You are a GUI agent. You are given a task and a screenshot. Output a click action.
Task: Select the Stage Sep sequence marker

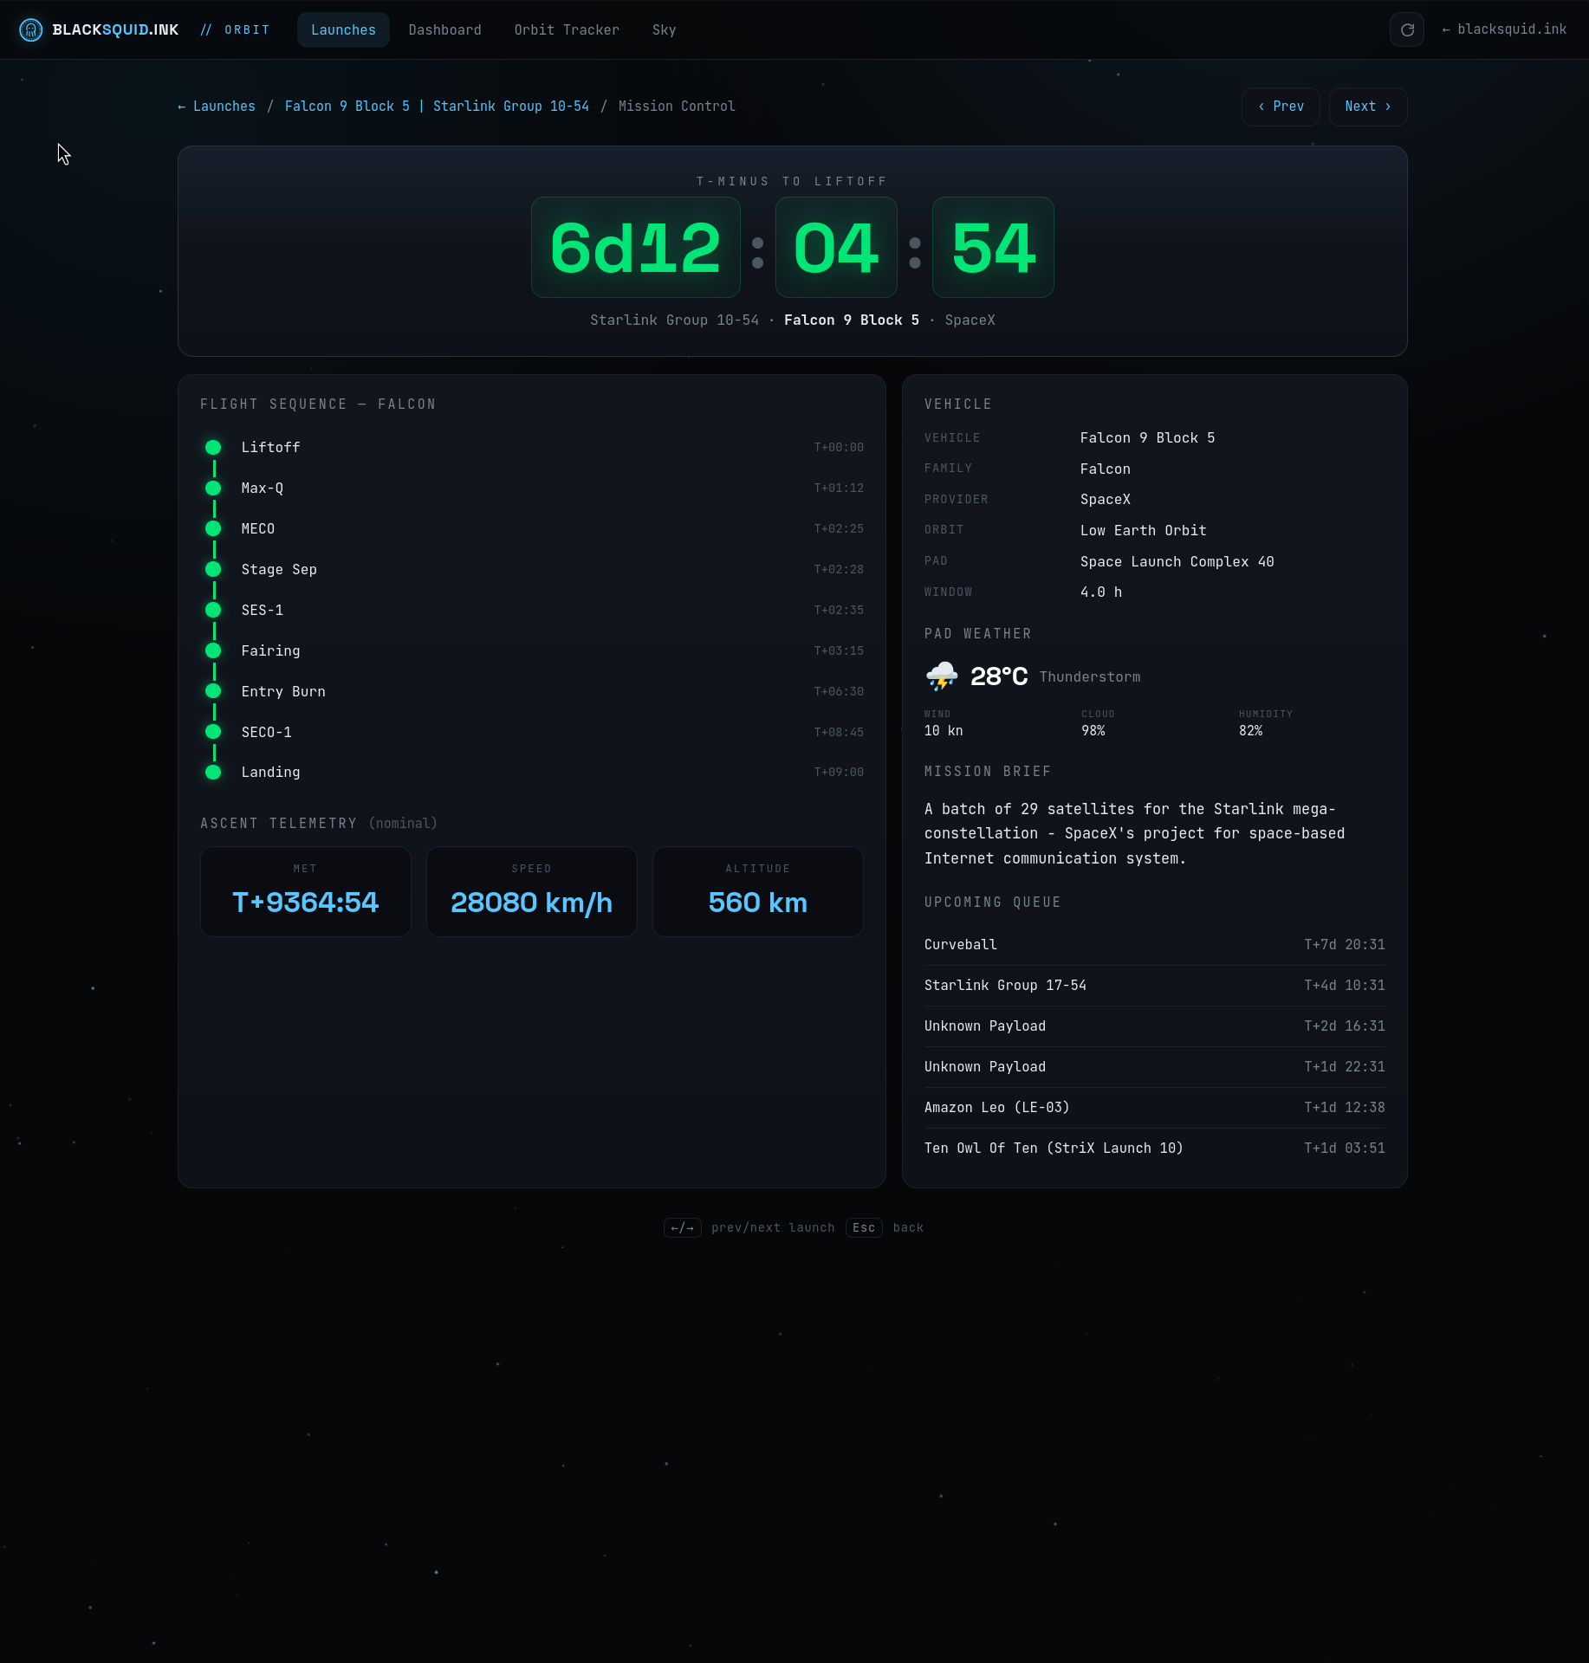click(213, 570)
